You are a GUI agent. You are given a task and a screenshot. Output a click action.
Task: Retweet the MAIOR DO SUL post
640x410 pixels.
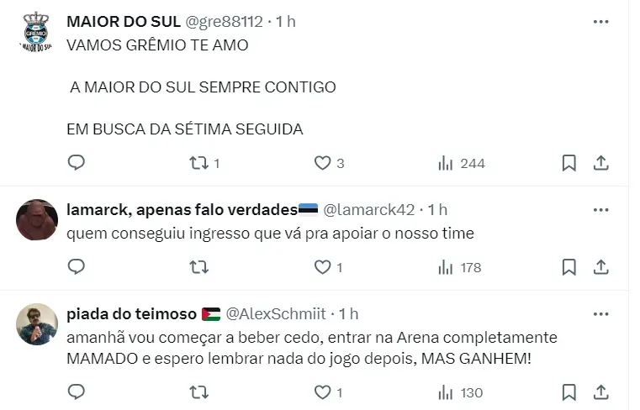click(199, 163)
